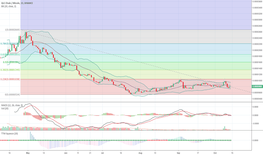
Task: Select the 0(0.00000534) Fibonacci base label
Action: [x=12, y=94]
